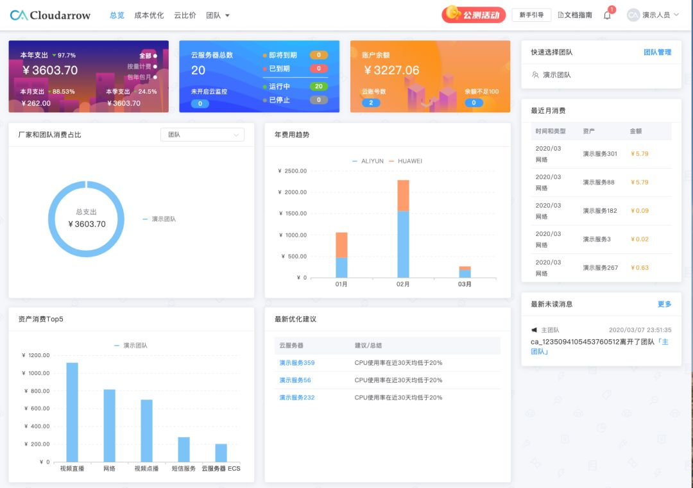Image resolution: width=693 pixels, height=488 pixels.
Task: Click the 演示服务267 consumption row
Action: click(601, 267)
